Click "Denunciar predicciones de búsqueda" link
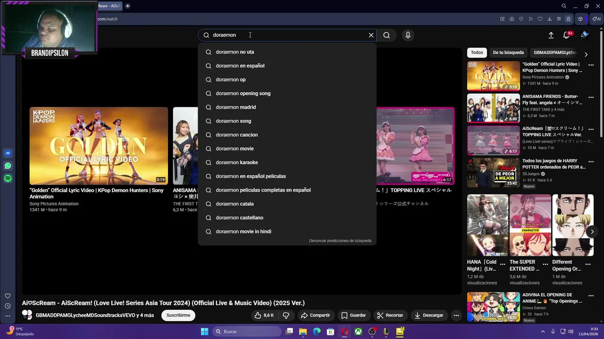 (340, 241)
